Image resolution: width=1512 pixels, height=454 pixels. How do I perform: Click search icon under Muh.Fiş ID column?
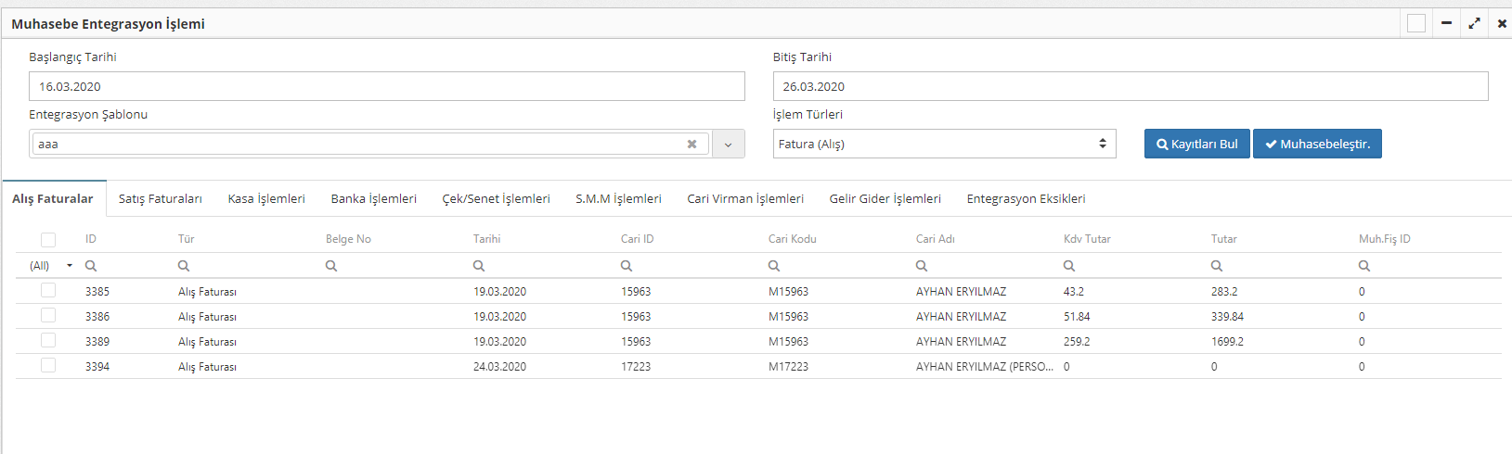coord(1364,266)
